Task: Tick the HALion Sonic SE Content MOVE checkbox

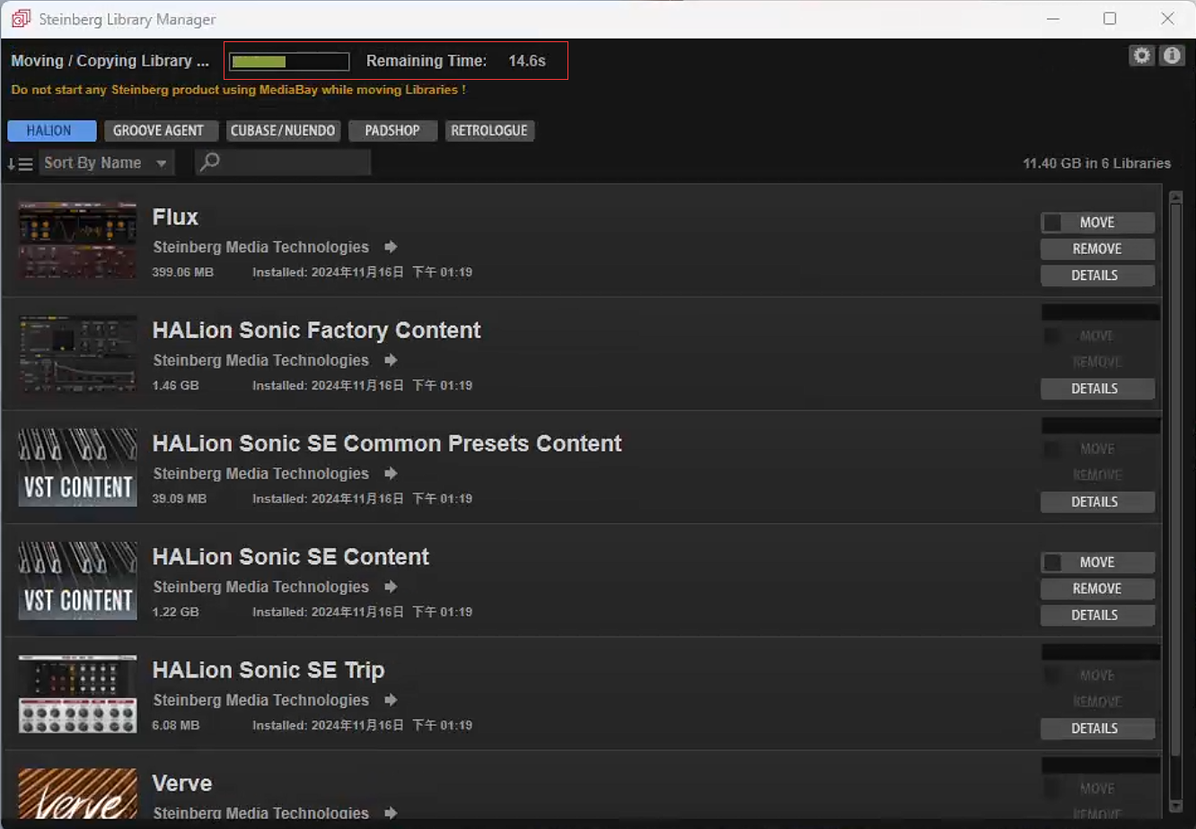Action: pyautogui.click(x=1052, y=563)
